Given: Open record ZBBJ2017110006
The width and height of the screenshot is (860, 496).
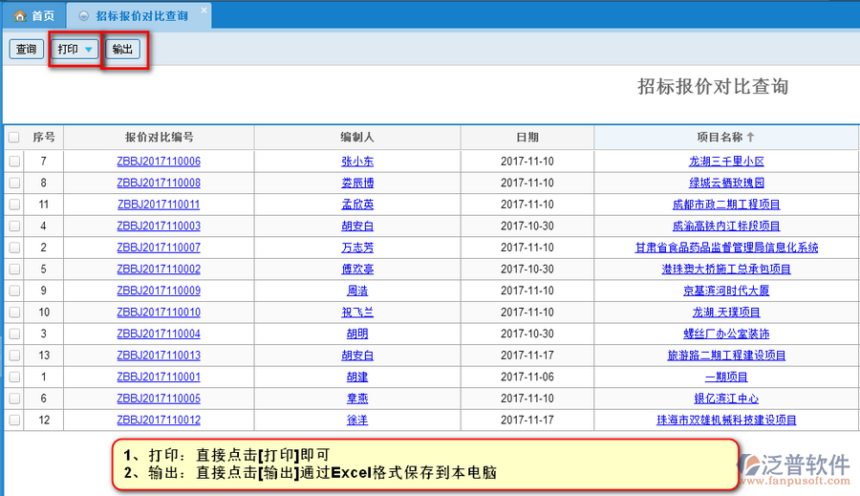Looking at the screenshot, I should (159, 162).
